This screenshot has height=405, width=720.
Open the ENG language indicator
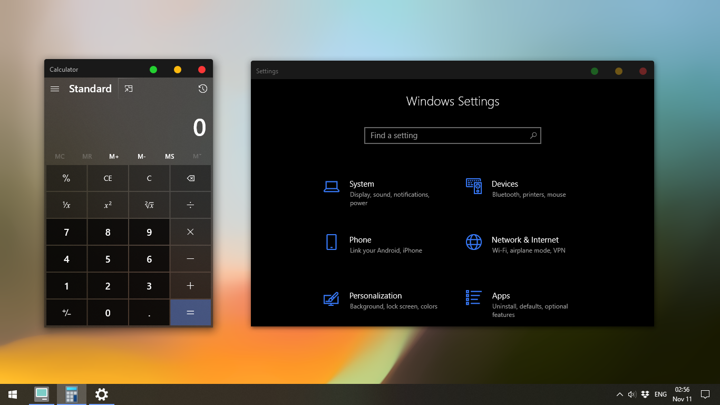click(660, 394)
